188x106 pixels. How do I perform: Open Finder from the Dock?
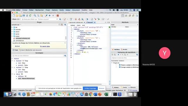6,94
